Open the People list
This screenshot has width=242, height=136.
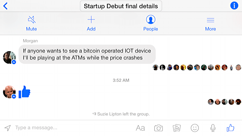click(x=151, y=23)
